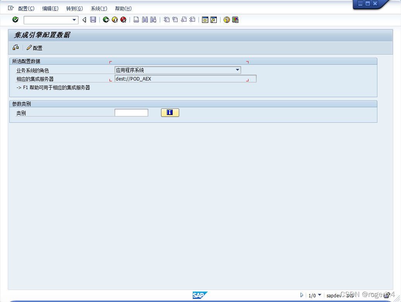This screenshot has height=302, width=401.
Task: Click the sapdev server name in status bar
Action: click(x=334, y=295)
